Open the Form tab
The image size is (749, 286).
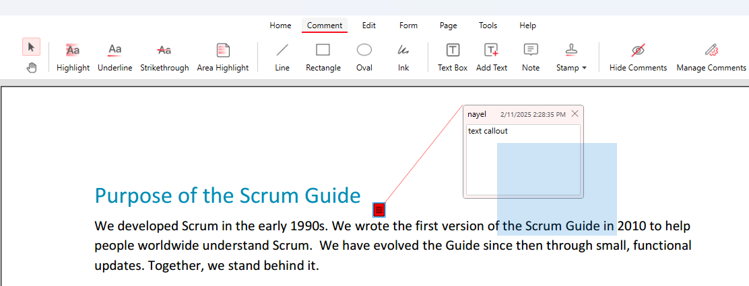click(408, 26)
